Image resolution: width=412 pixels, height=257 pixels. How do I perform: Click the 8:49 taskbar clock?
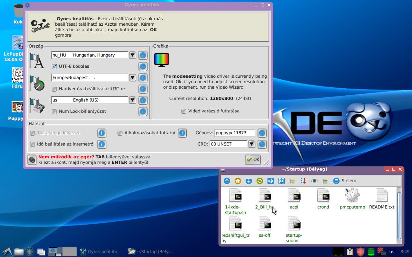click(x=405, y=252)
